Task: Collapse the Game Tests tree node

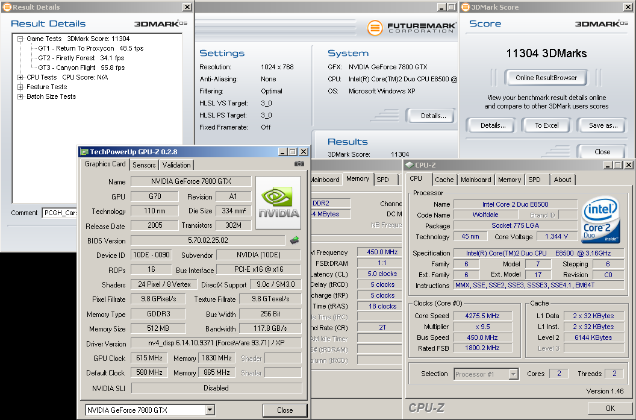Action: click(x=20, y=39)
